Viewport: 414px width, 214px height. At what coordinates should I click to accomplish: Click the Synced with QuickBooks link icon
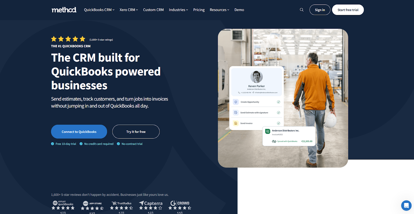274,141
